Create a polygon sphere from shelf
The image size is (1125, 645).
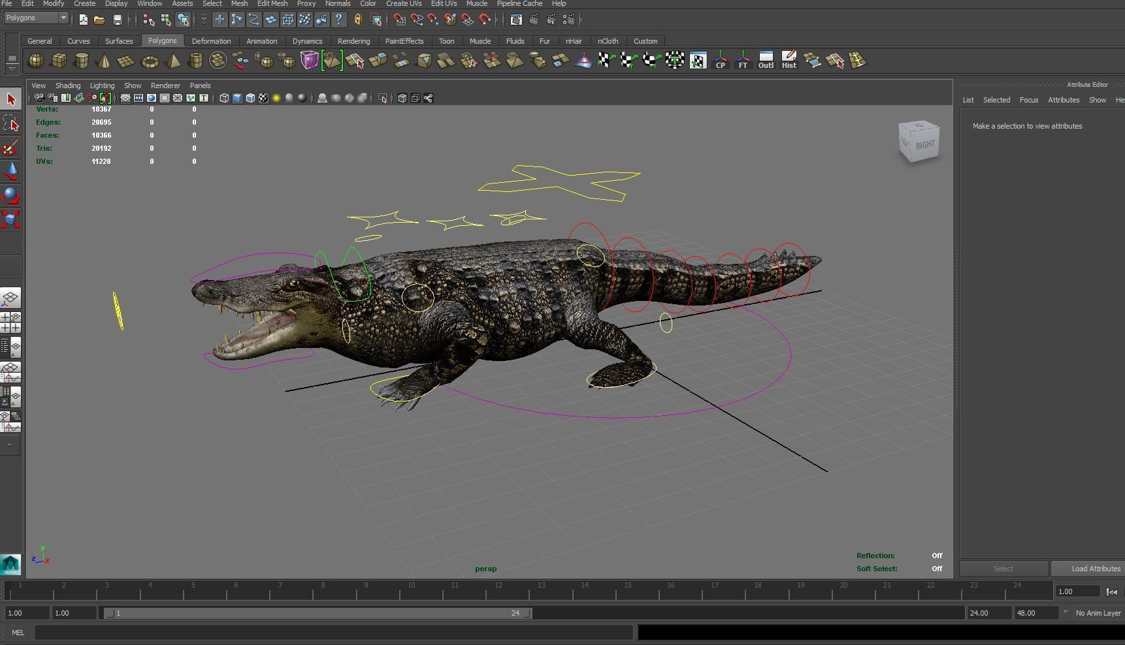(x=36, y=61)
